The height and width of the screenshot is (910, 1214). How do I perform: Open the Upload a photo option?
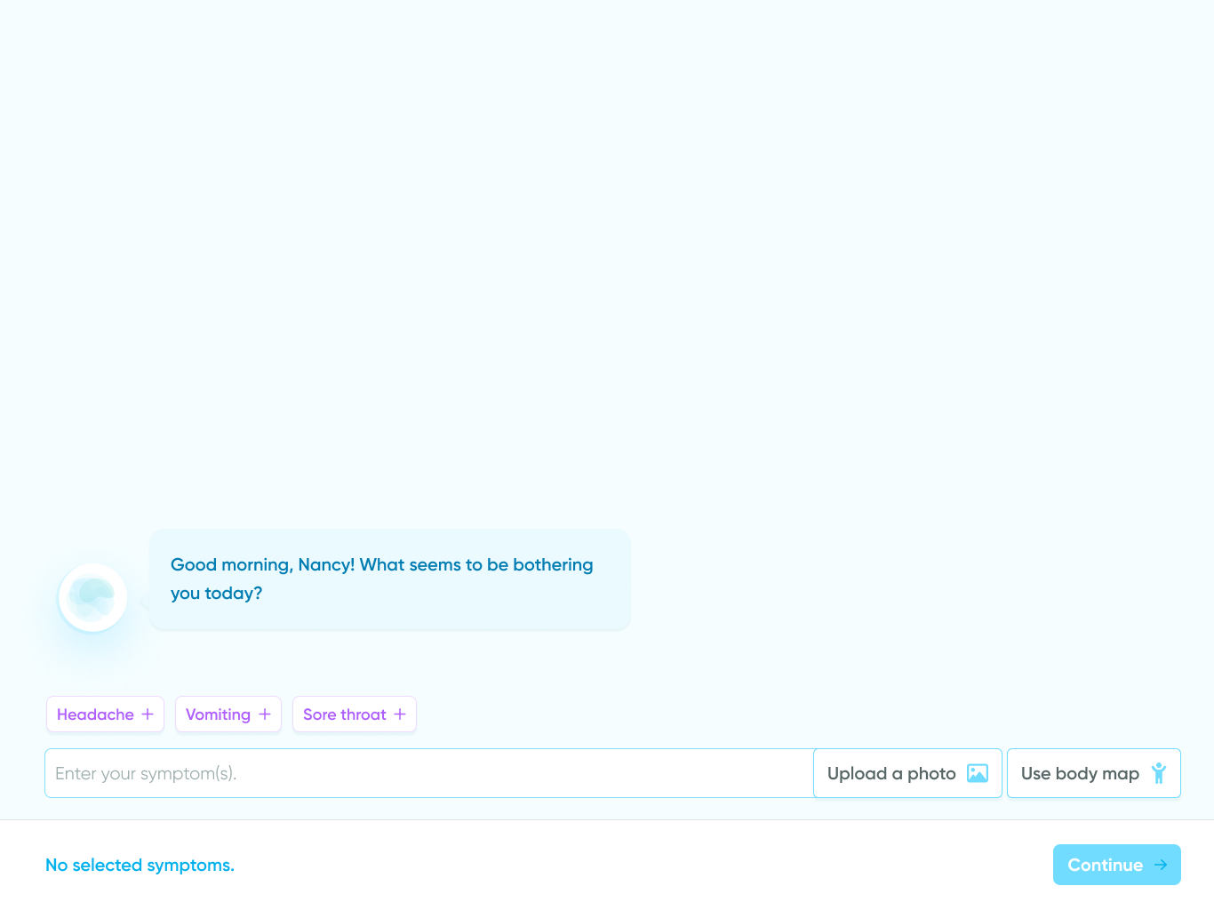907,773
